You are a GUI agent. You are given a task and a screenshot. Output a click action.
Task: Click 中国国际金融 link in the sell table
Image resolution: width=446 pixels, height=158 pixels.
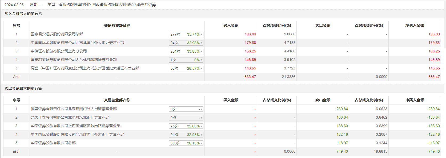pos(77,134)
